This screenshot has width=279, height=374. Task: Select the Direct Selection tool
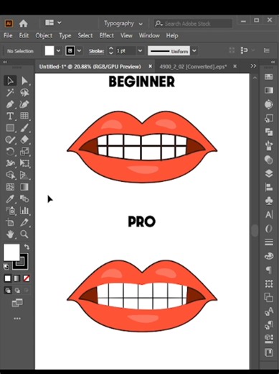[x=24, y=81]
